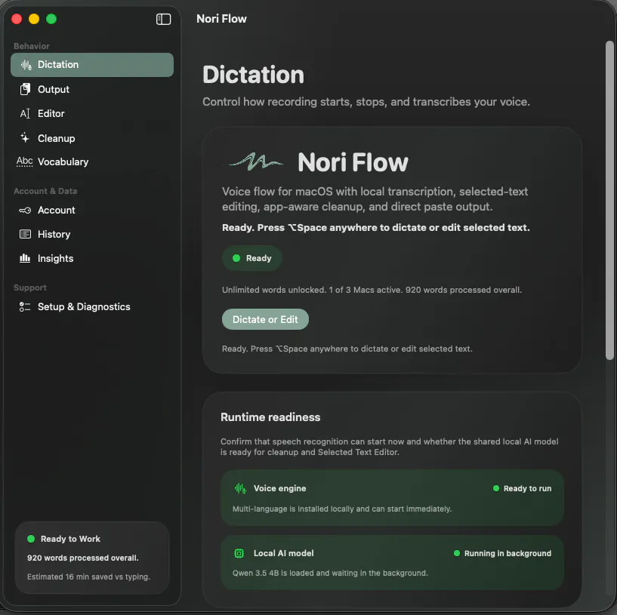Screen dimensions: 617x615
Task: Click the Voice engine readiness card
Action: coord(392,498)
